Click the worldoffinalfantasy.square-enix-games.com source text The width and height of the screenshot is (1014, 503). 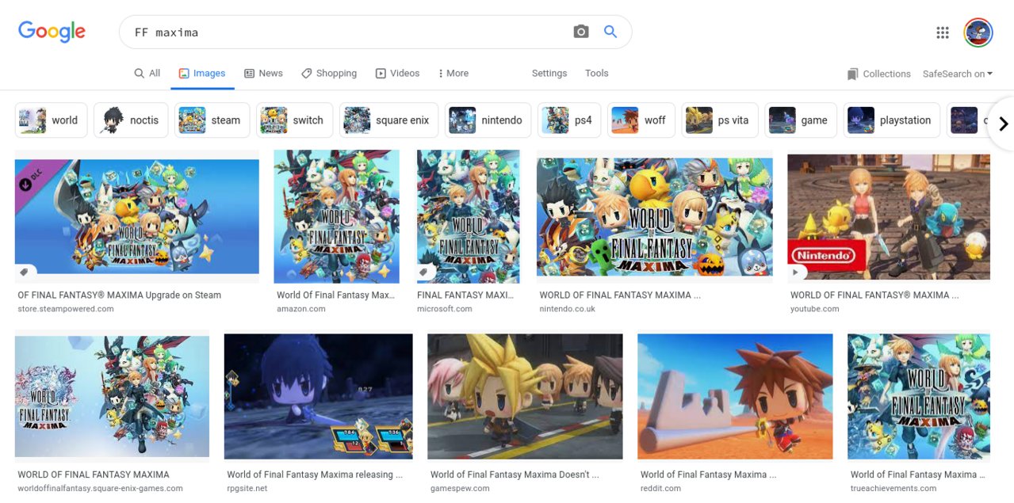[x=101, y=489]
